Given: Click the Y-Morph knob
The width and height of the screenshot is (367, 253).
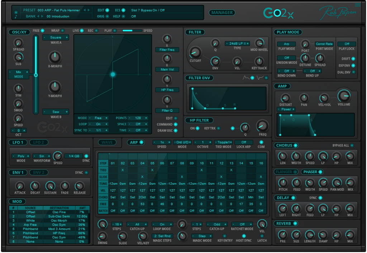Looking at the screenshot, I should tap(55, 87).
